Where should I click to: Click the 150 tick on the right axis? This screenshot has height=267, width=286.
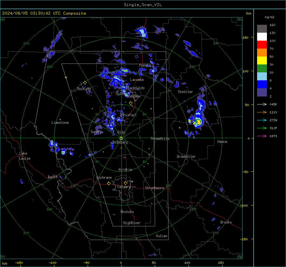(x=246, y=37)
